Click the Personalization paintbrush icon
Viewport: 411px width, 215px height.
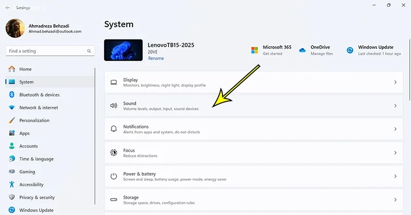(11, 121)
